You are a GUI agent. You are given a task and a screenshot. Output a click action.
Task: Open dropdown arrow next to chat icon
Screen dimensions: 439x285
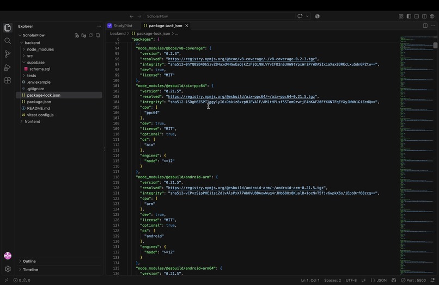point(307,16)
